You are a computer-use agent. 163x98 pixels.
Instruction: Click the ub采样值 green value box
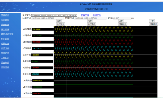click(43, 36)
